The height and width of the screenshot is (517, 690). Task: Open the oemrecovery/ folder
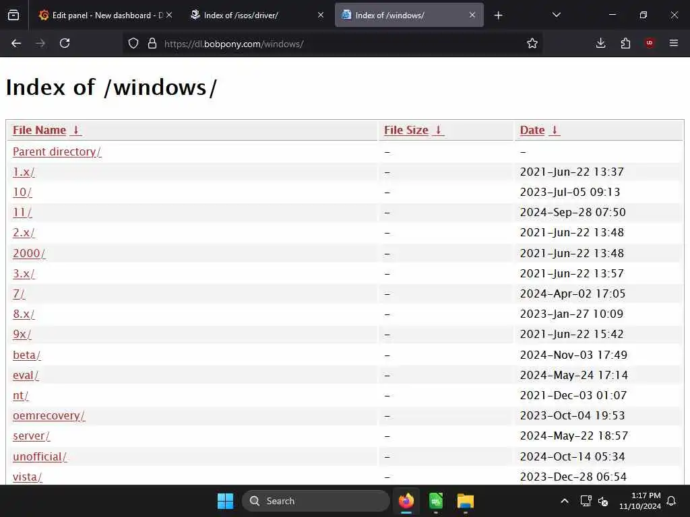point(49,415)
